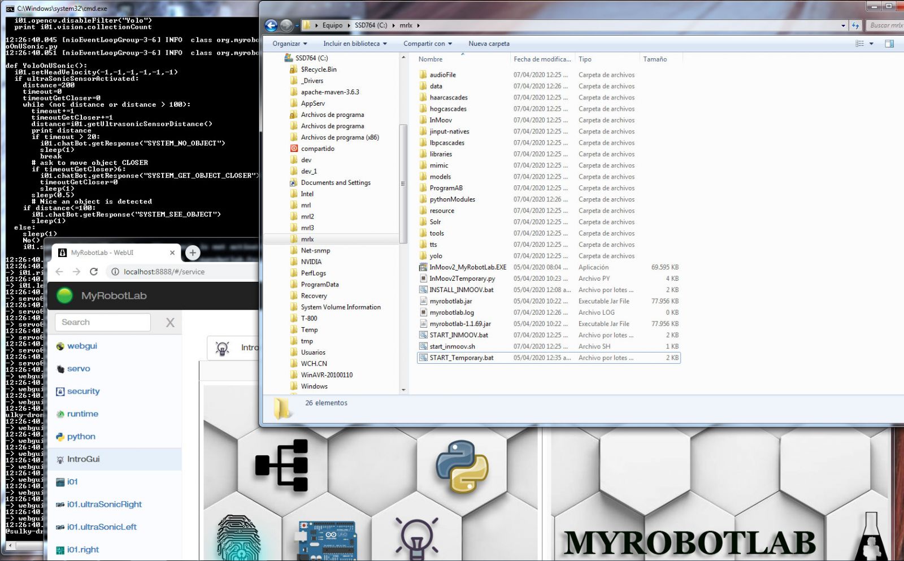The width and height of the screenshot is (904, 561).
Task: Open webgui service in MyRobotLab sidebar
Action: tap(82, 346)
